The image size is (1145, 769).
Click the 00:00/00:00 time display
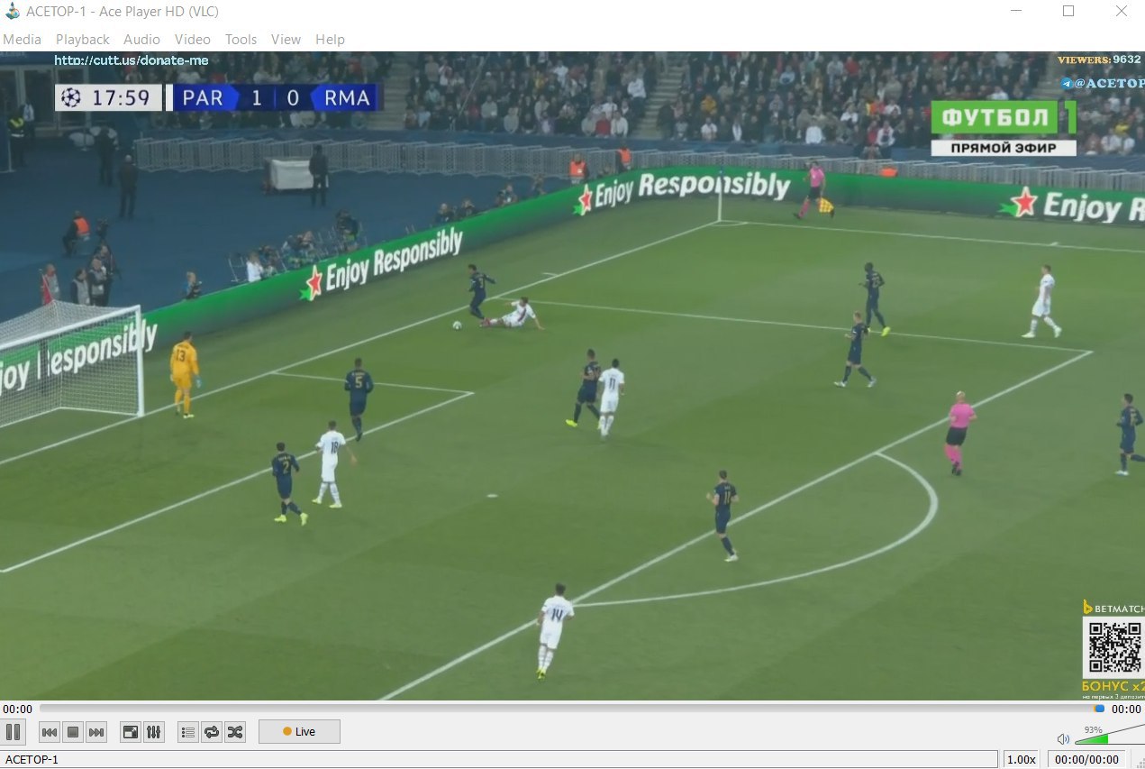tap(1088, 760)
